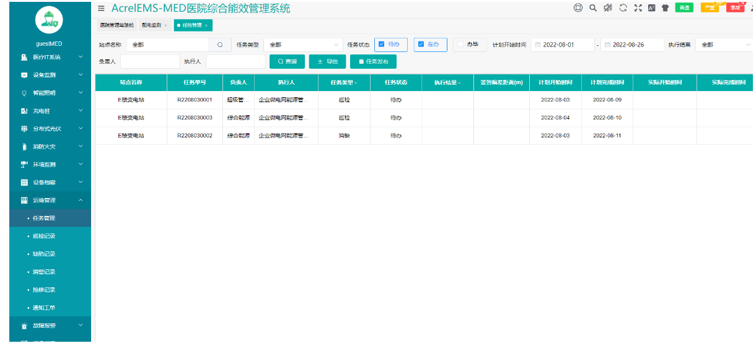Image resolution: width=756 pixels, height=343 pixels.
Task: Click the yellow 严重 alarm badge
Action: point(710,8)
